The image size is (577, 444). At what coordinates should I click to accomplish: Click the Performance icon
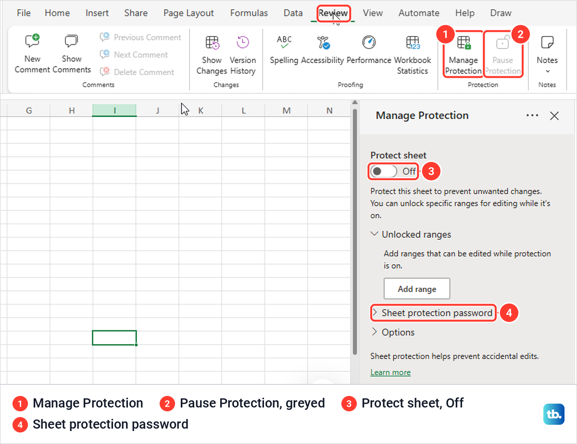(x=369, y=42)
